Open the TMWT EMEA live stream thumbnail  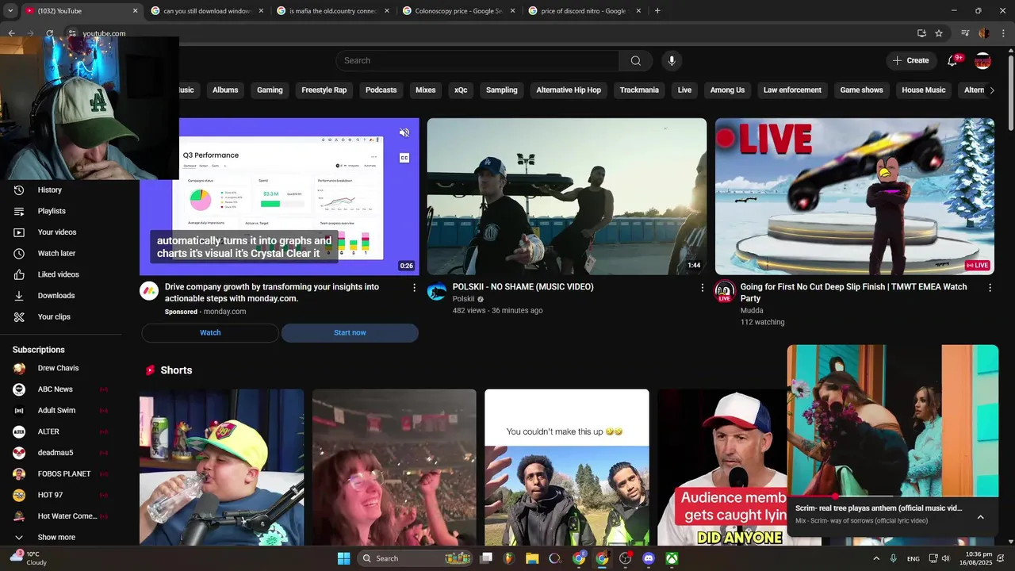pyautogui.click(x=855, y=197)
